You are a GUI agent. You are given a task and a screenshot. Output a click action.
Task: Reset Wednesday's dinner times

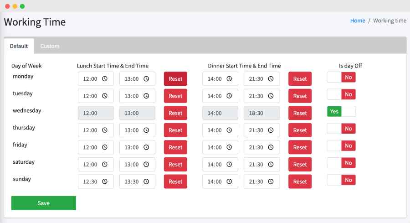(x=300, y=113)
